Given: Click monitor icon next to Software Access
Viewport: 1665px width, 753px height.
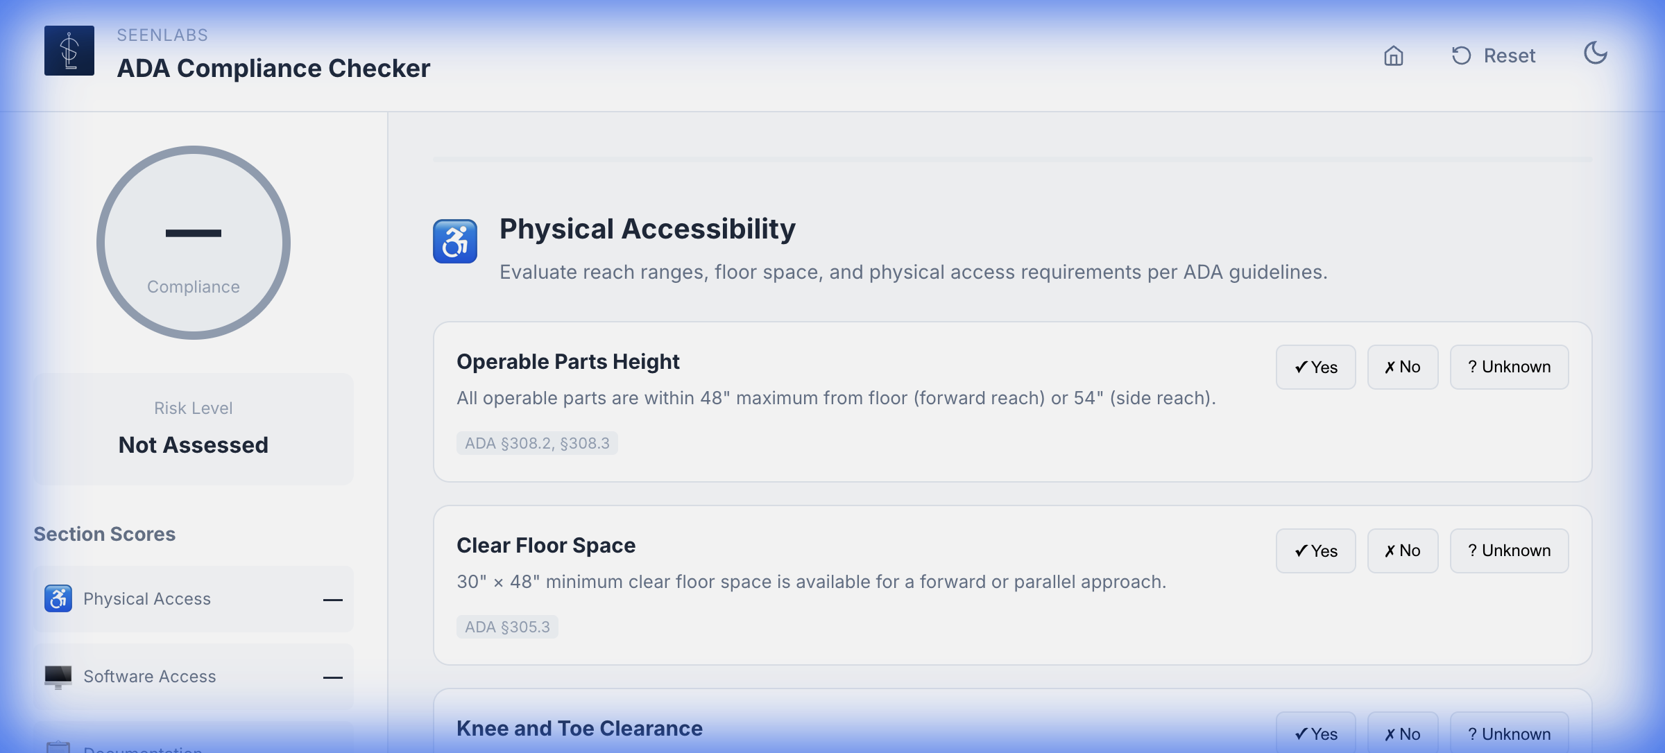Looking at the screenshot, I should (58, 676).
